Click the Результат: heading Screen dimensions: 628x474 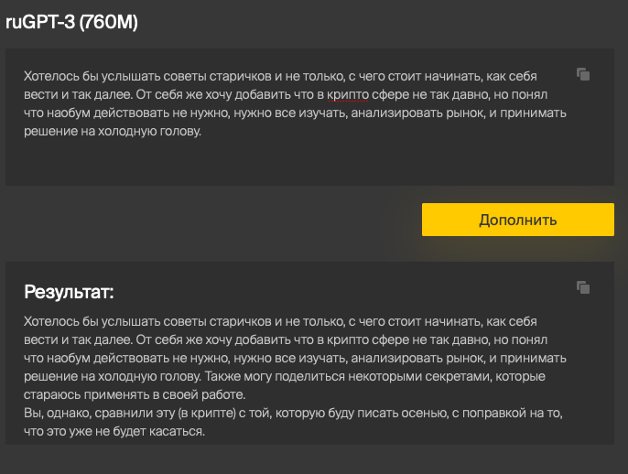coord(69,293)
